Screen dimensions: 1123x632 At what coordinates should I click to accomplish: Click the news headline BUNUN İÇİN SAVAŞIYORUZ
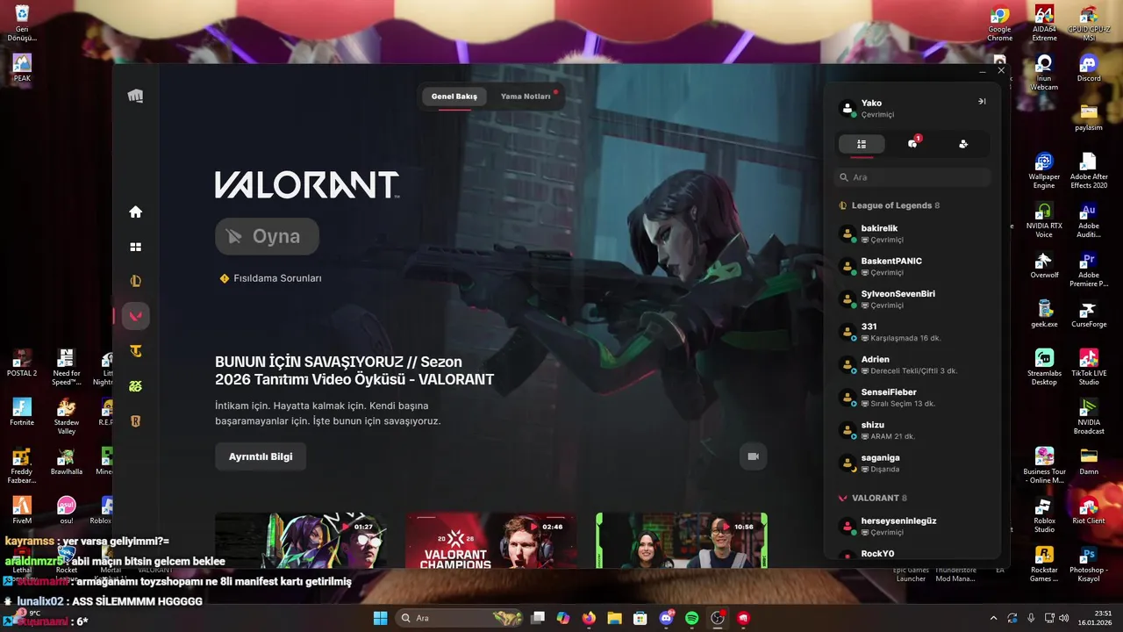click(x=354, y=370)
